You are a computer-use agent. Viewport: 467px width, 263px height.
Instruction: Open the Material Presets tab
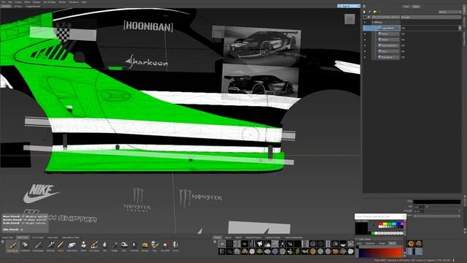[x=253, y=237]
